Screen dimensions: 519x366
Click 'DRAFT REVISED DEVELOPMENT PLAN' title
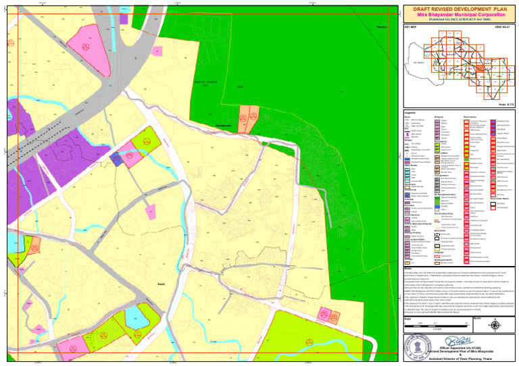pyautogui.click(x=460, y=9)
